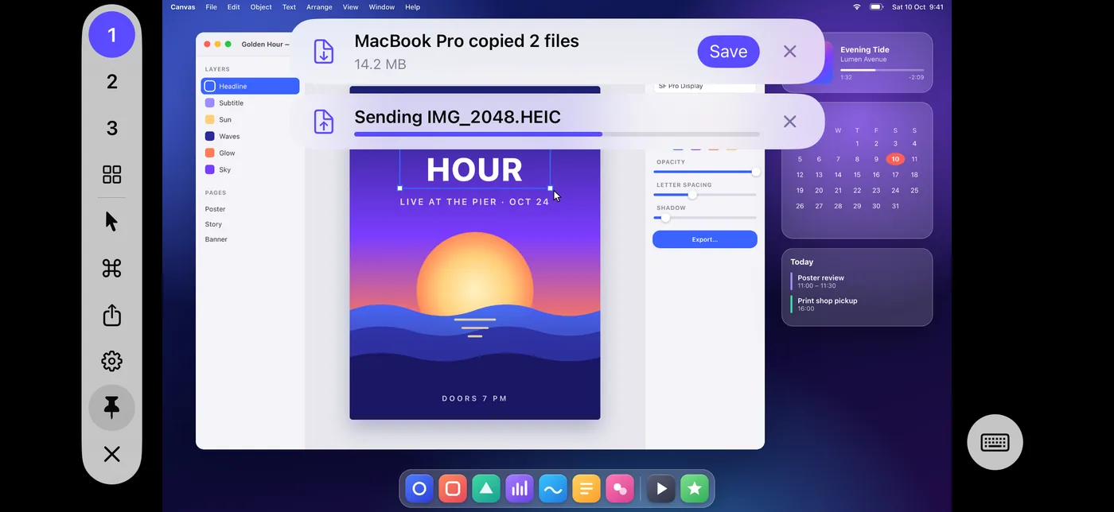Tap the Command key icon in the sidebar
Viewport: 1114px width, 512px height.
click(111, 268)
